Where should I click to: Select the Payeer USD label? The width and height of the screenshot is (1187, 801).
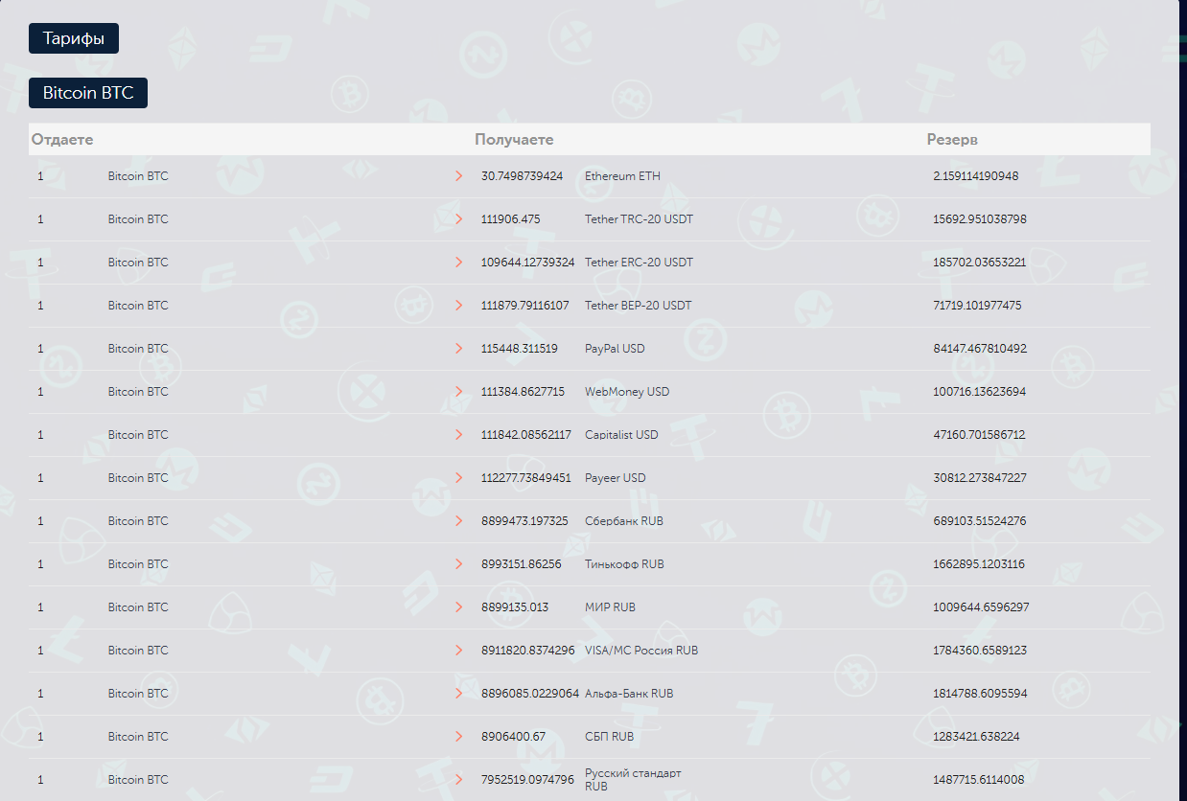point(616,478)
